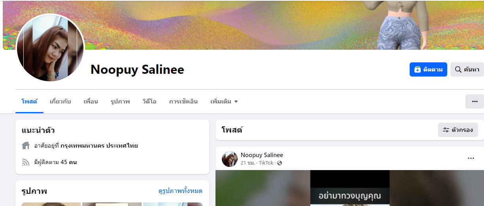Go to the รูปภาพ photos tab

tap(120, 101)
